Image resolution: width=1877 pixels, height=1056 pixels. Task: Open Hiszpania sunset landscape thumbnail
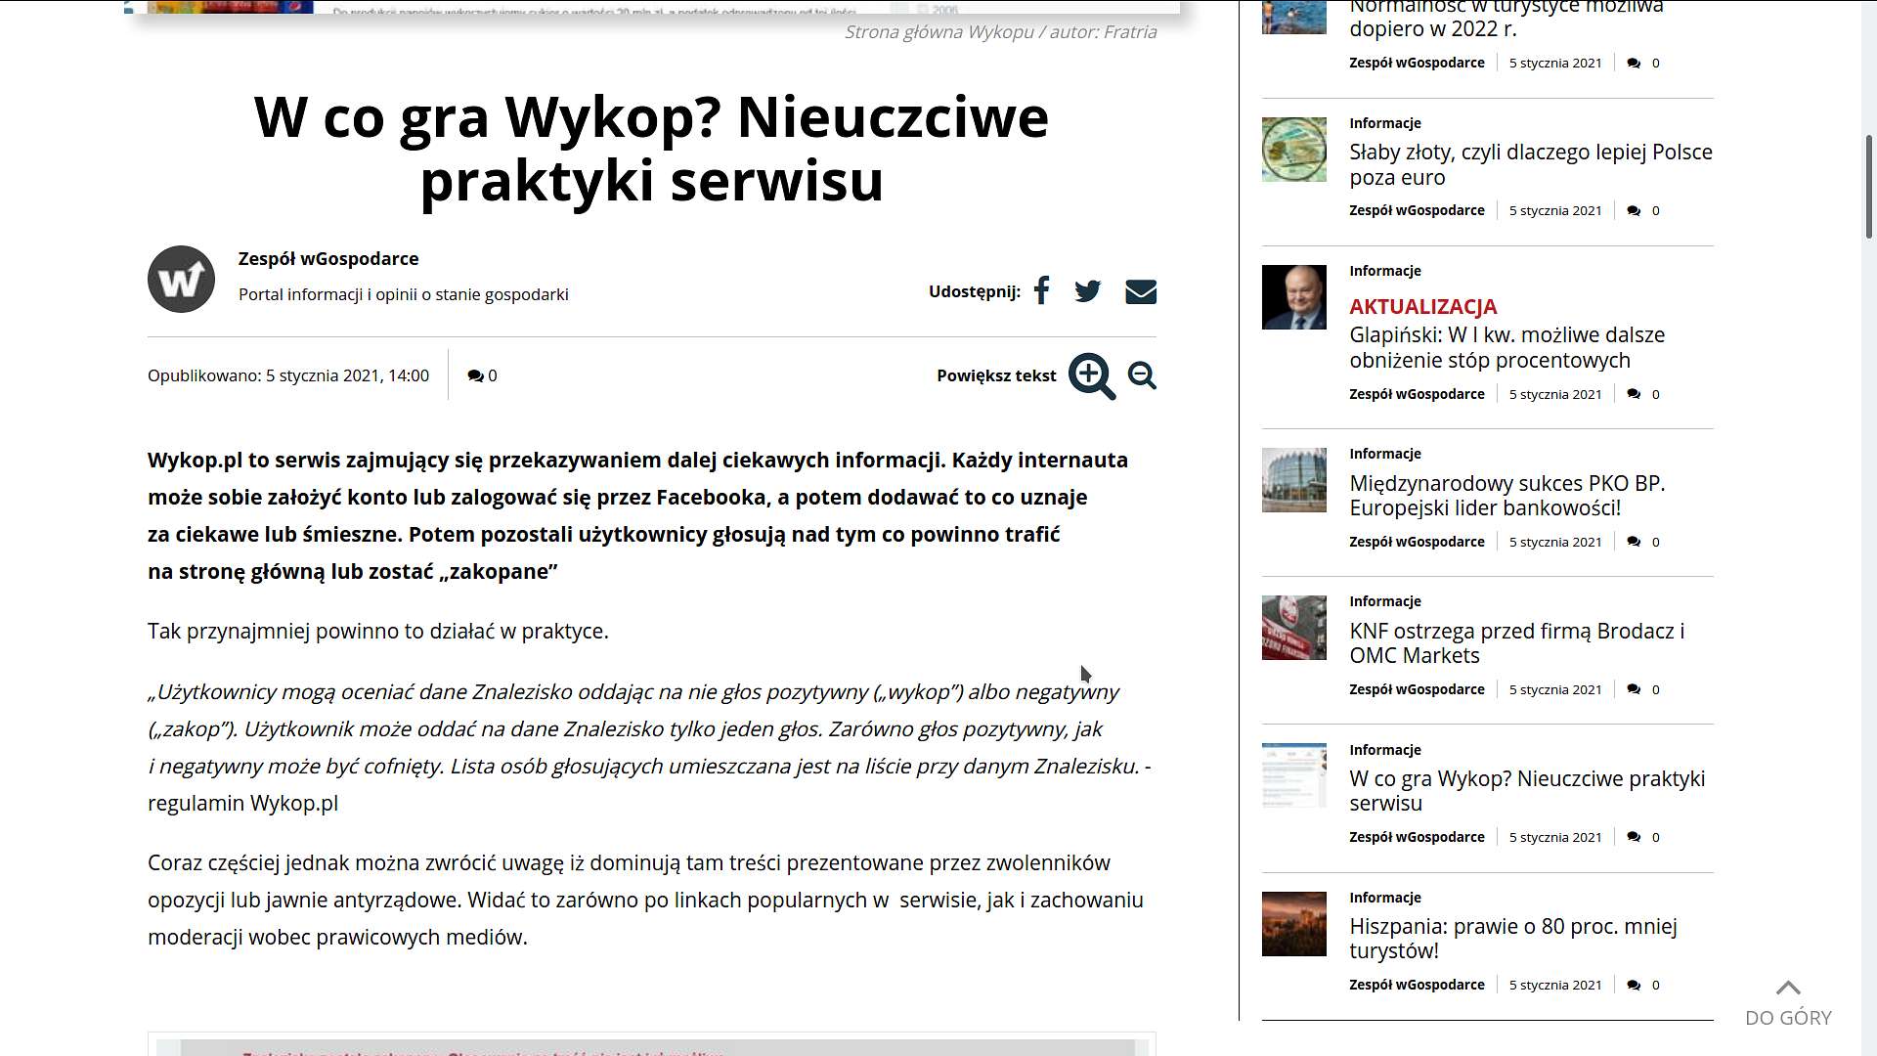point(1294,924)
